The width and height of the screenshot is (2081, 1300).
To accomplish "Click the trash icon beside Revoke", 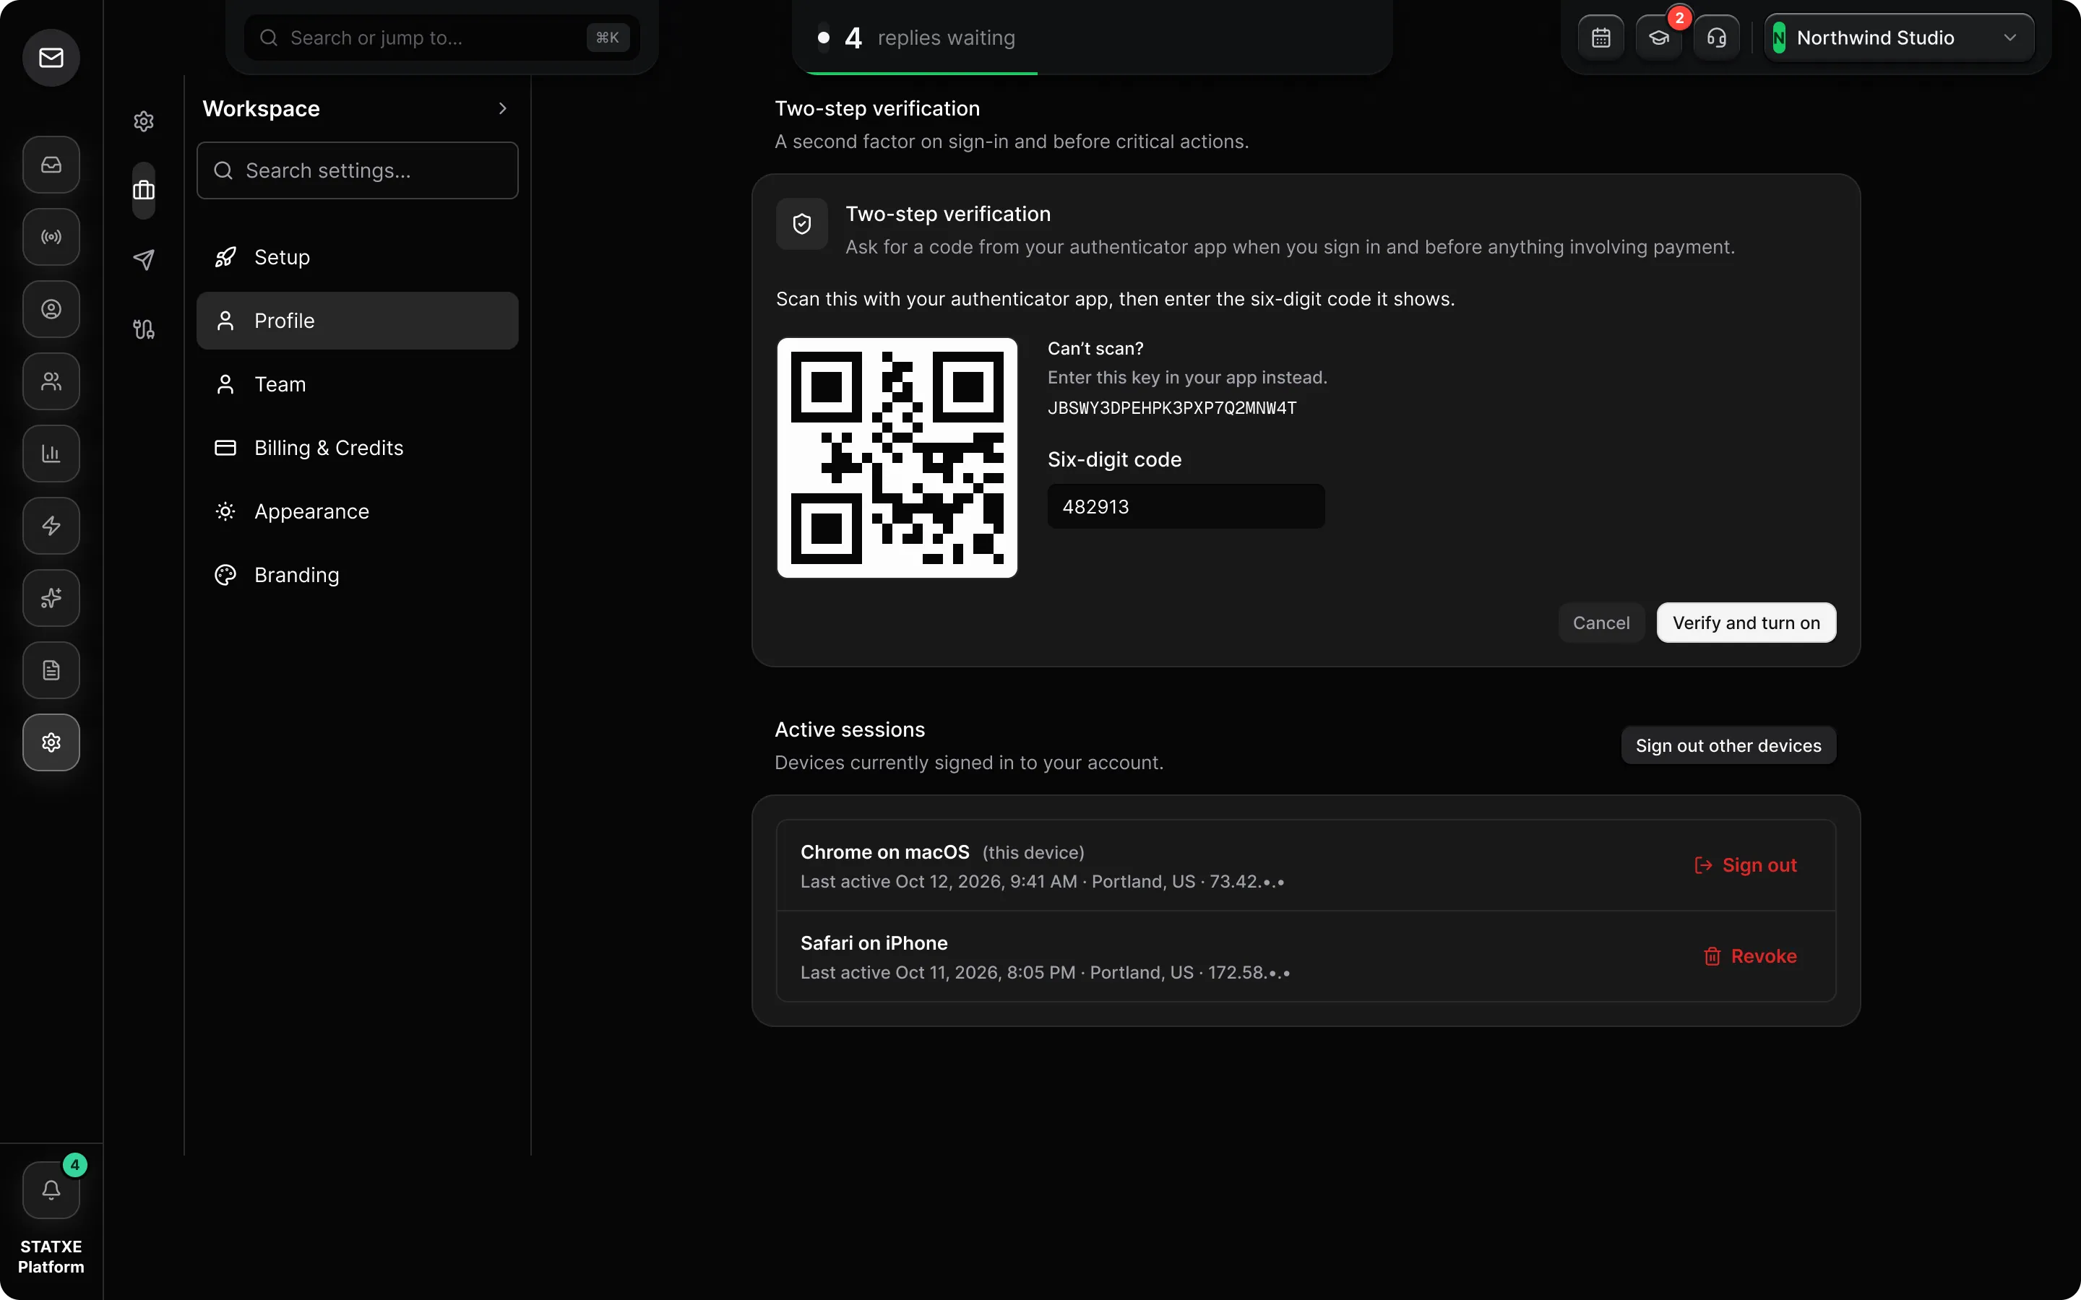I will click(1712, 956).
